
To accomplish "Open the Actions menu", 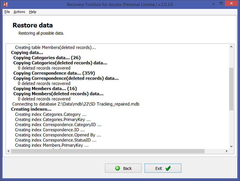I will coord(19,12).
